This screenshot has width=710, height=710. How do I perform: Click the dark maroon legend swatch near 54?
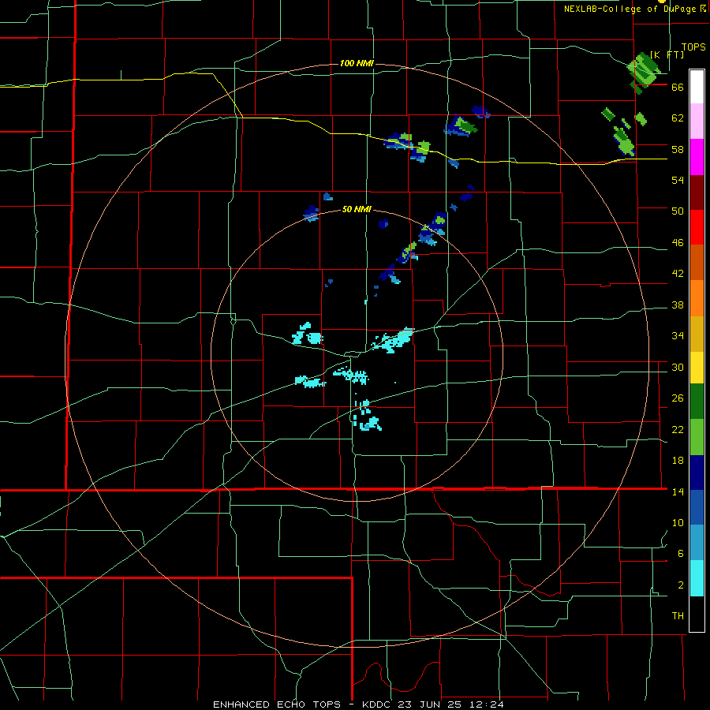[697, 192]
